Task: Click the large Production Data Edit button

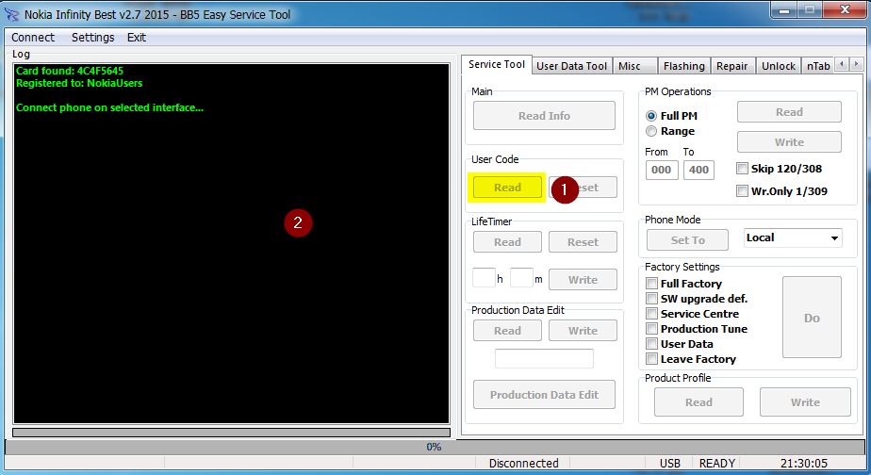Action: click(544, 395)
